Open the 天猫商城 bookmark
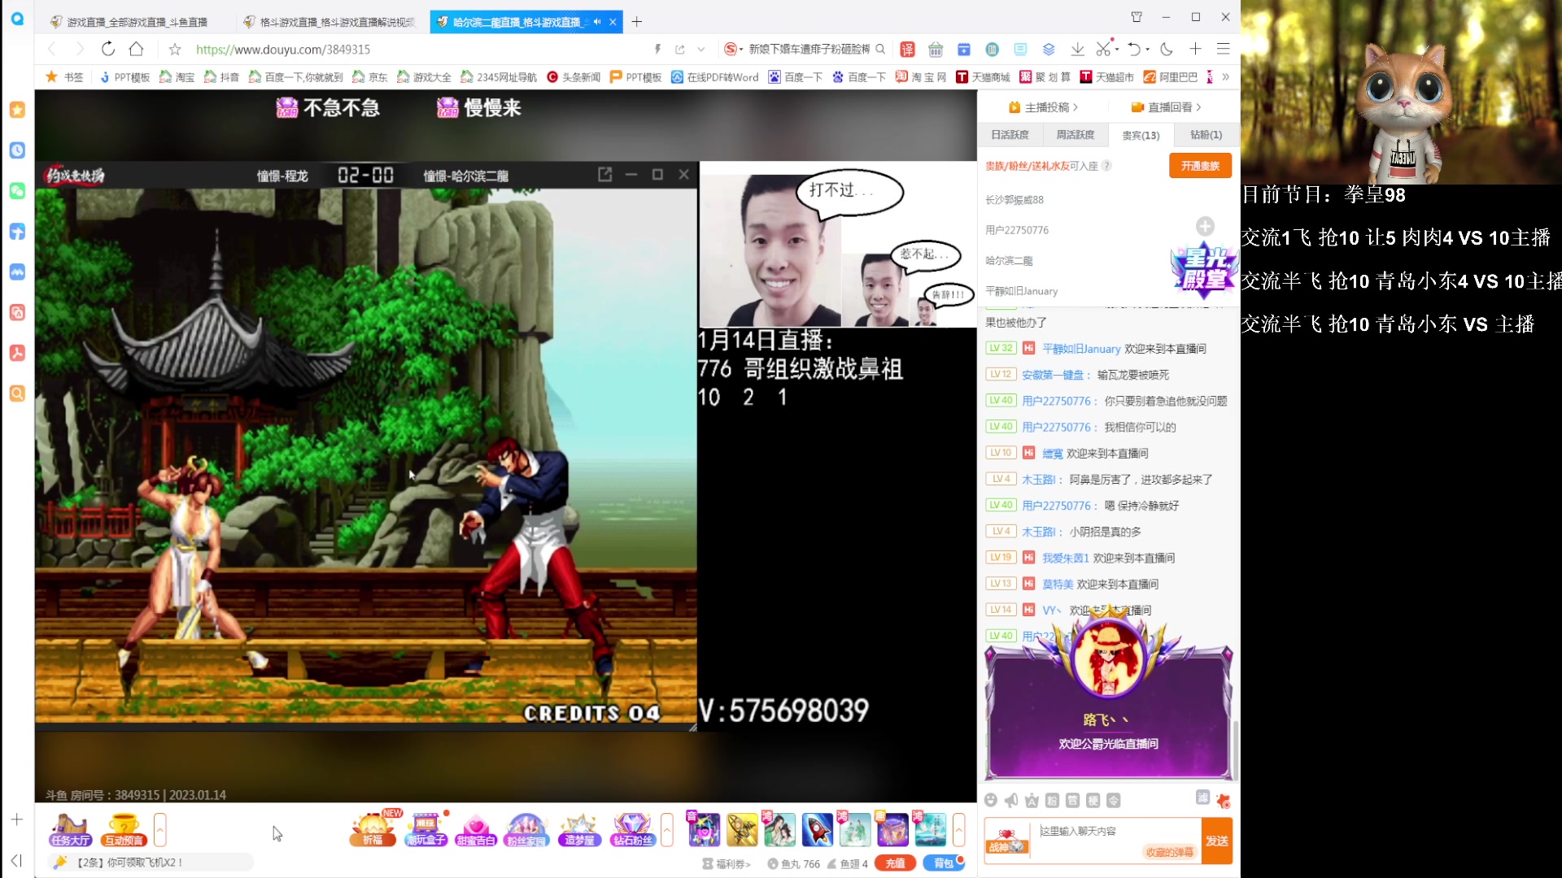This screenshot has width=1562, height=878. tap(983, 77)
